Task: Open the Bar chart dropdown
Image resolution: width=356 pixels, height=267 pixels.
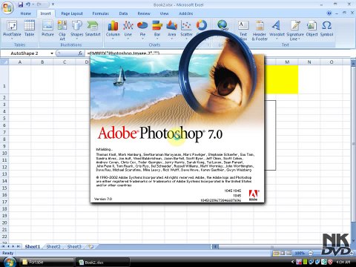Action: point(157,30)
